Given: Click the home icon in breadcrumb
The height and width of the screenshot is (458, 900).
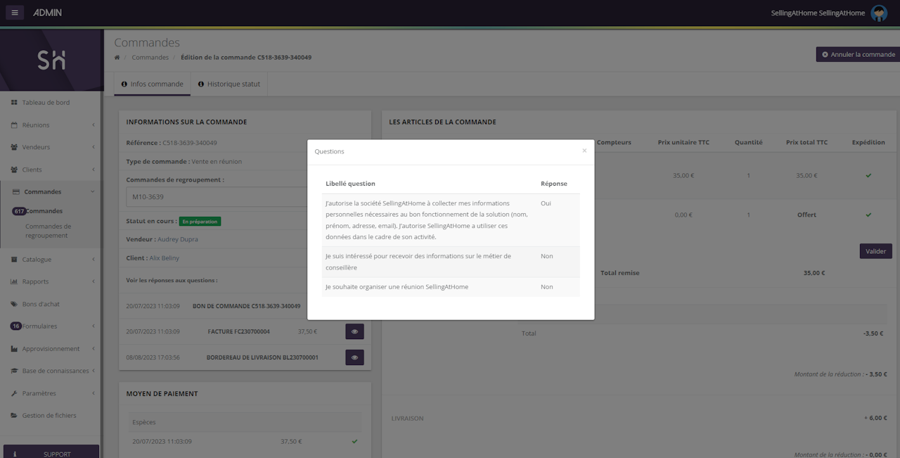Looking at the screenshot, I should 117,57.
